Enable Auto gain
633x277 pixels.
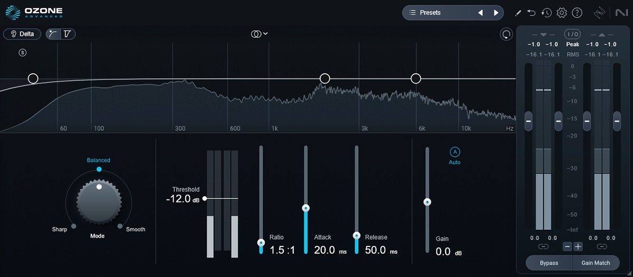pyautogui.click(x=455, y=152)
